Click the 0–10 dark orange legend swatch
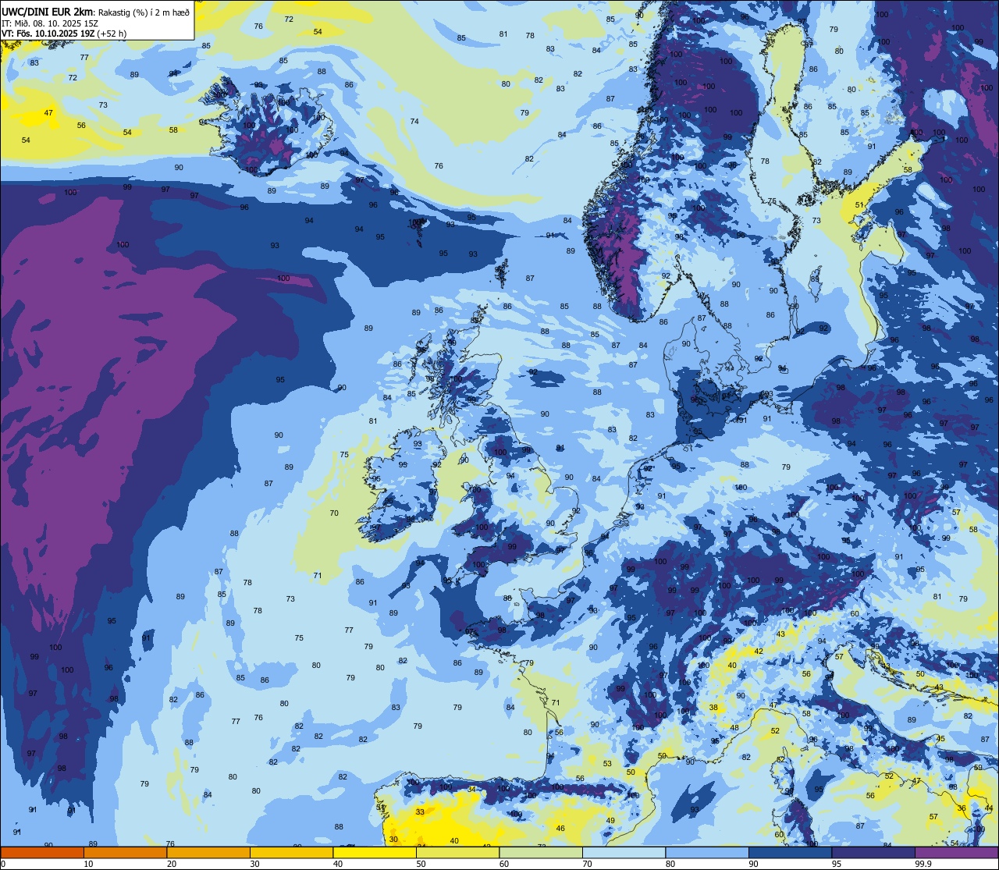Screen dimensions: 999x870 pos(42,852)
